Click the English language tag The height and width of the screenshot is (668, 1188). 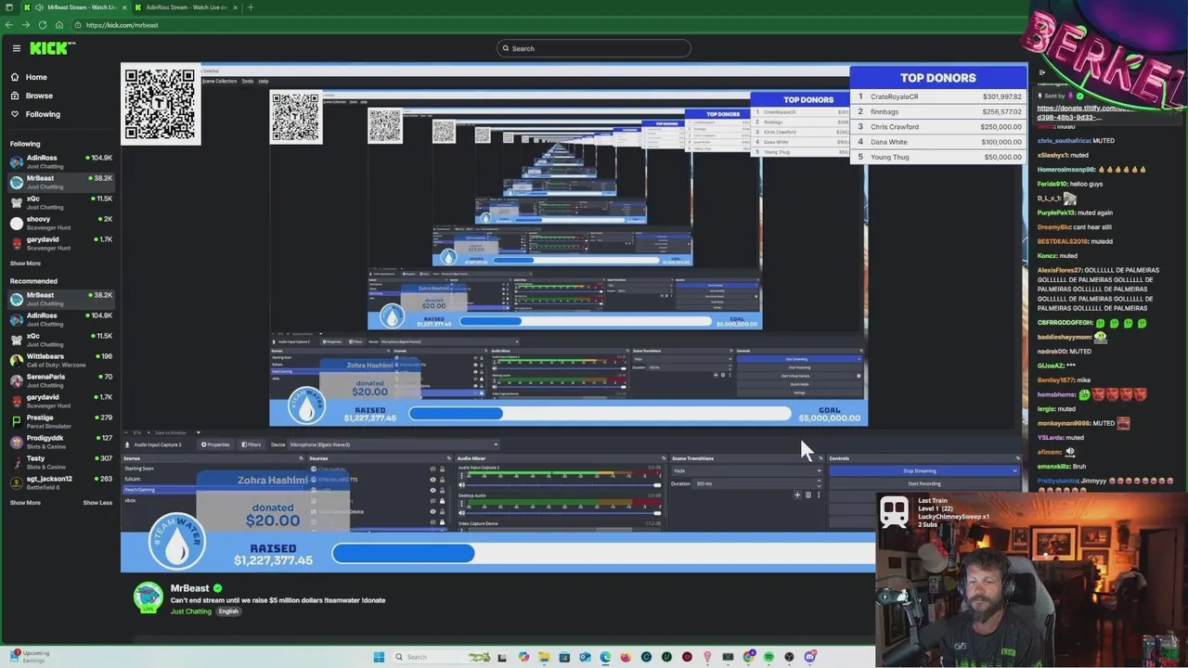pyautogui.click(x=228, y=611)
